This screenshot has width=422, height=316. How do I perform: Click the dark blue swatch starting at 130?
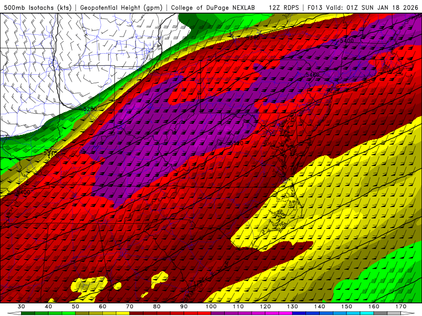(x=299, y=313)
